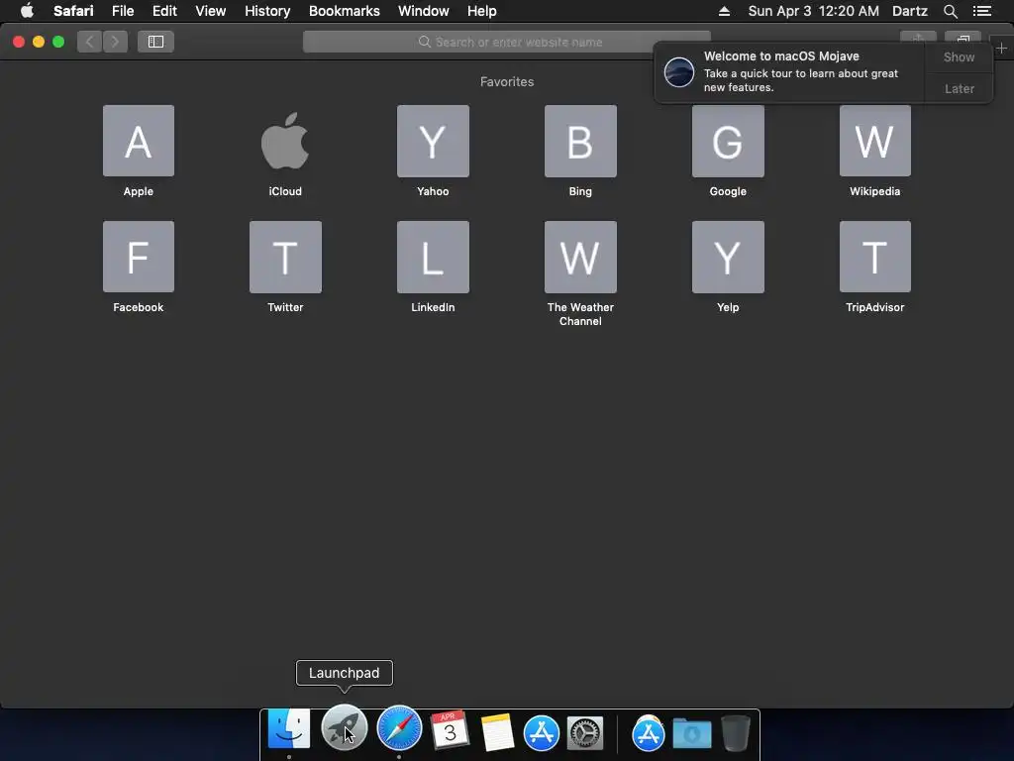Open Calendar from the Dock
This screenshot has height=761, width=1014.
[450, 729]
